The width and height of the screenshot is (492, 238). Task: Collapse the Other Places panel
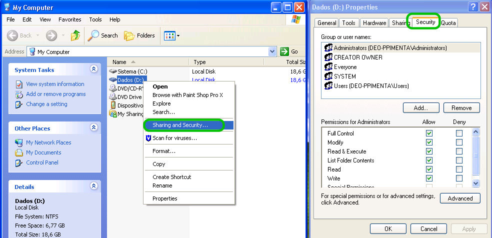(94, 127)
